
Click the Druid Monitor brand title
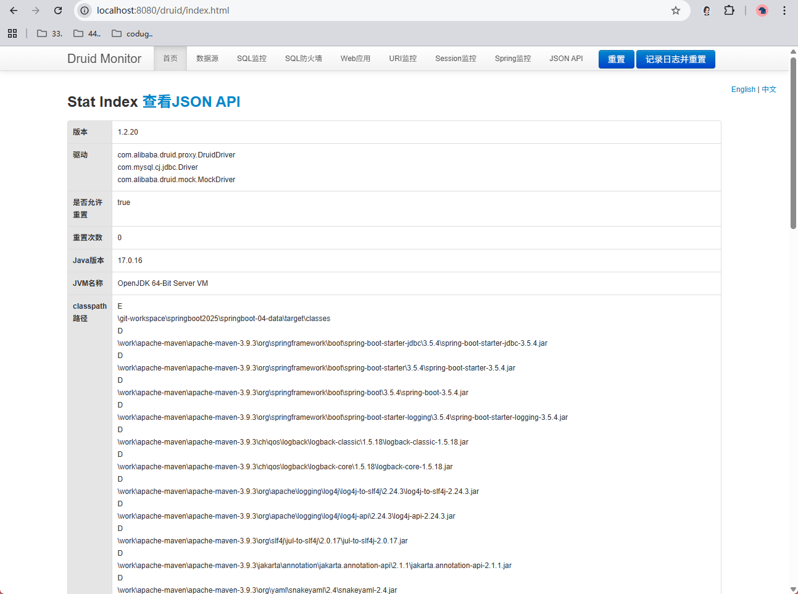[104, 59]
